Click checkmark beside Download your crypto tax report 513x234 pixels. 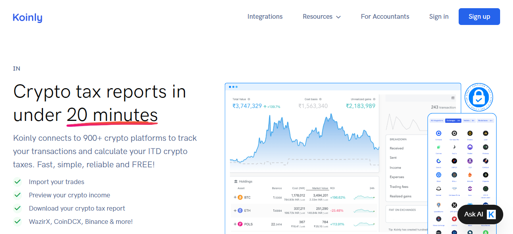[18, 208]
